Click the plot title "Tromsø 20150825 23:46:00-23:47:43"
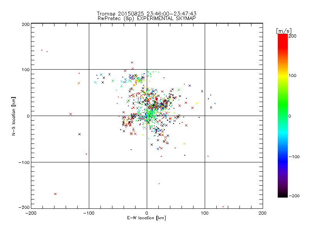The height and width of the screenshot is (232, 309). pyautogui.click(x=147, y=14)
